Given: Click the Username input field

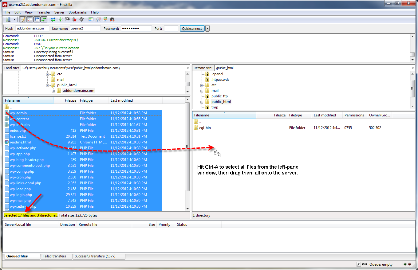Looking at the screenshot, I should pos(85,28).
